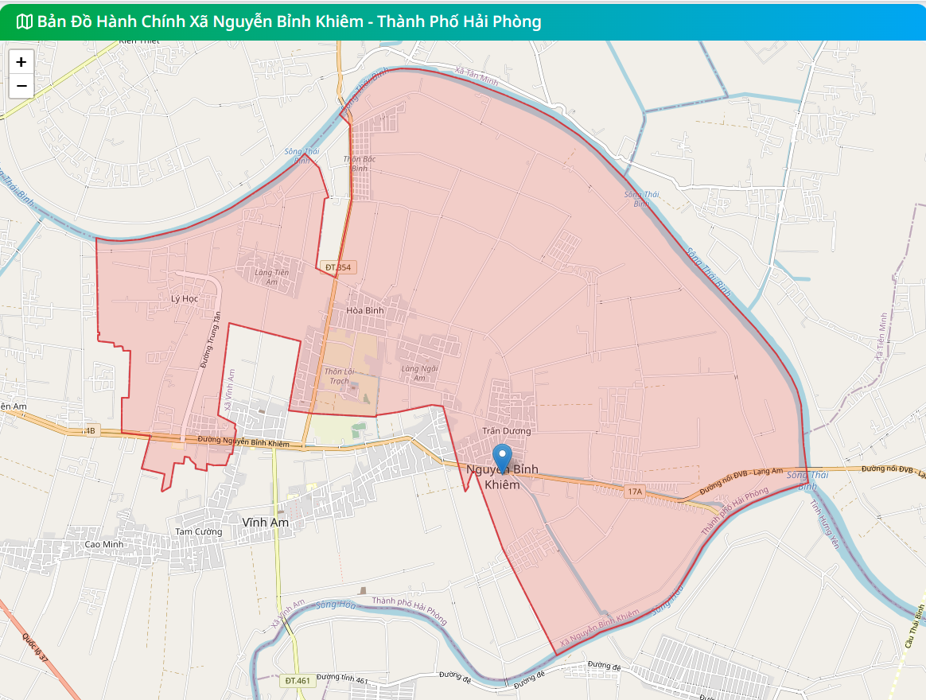
Task: Select the Thôn Lôi Trạch label
Action: pos(339,375)
